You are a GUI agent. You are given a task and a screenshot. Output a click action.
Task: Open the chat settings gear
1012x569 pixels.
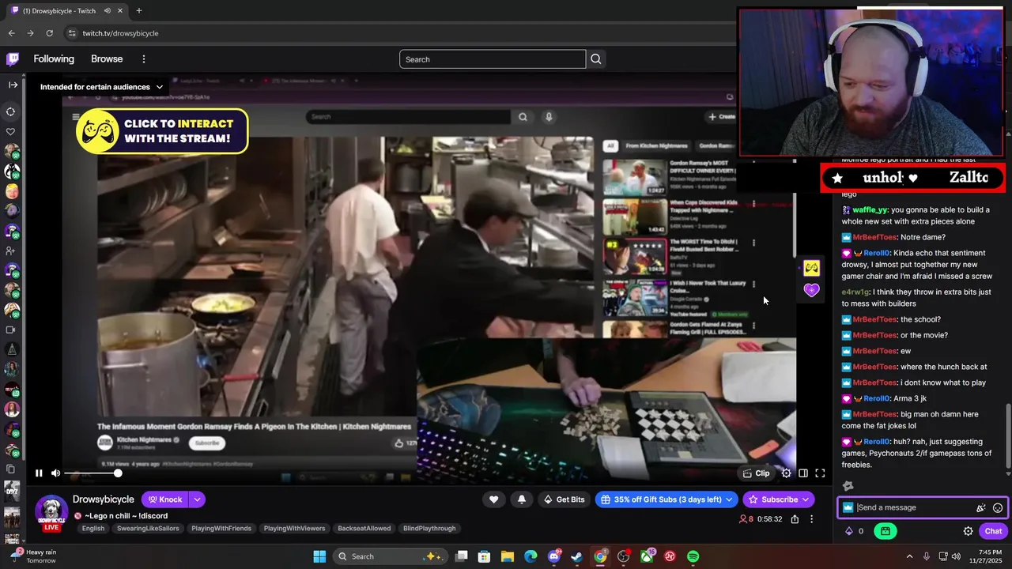968,531
